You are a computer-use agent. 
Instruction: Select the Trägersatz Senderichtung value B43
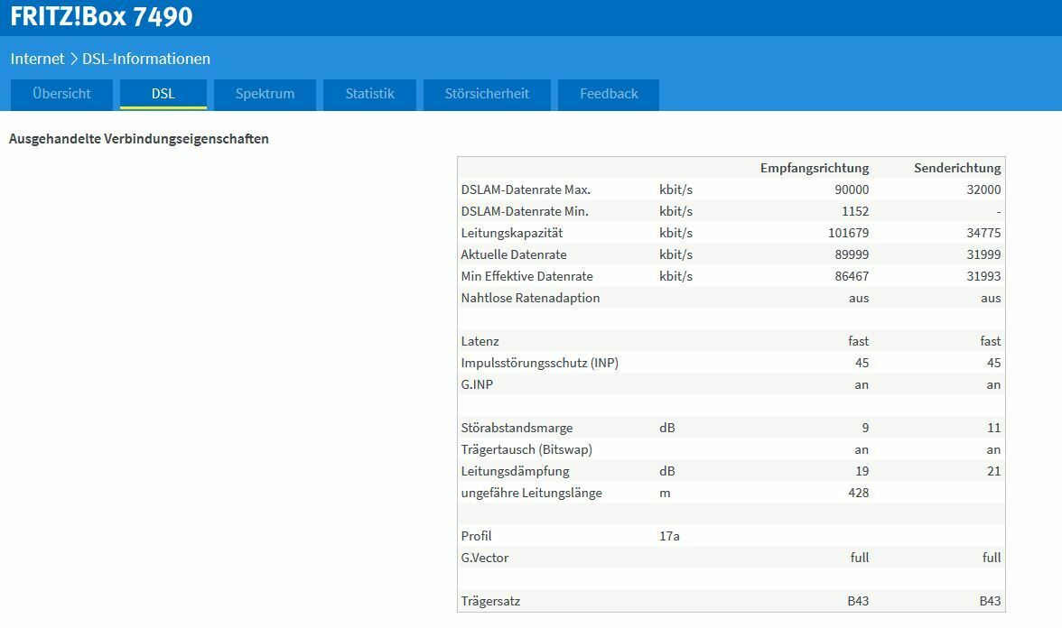[990, 601]
